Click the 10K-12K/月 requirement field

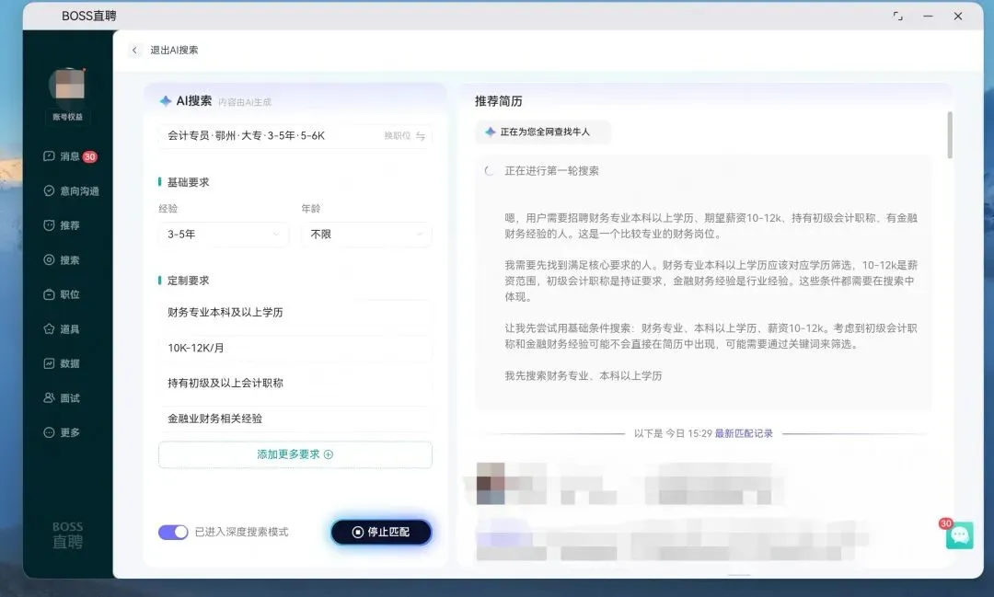pos(295,348)
